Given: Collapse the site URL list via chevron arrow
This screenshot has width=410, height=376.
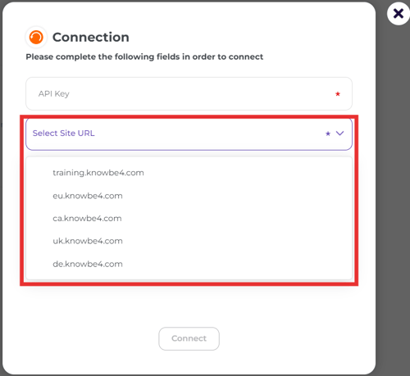Looking at the screenshot, I should click(x=339, y=134).
